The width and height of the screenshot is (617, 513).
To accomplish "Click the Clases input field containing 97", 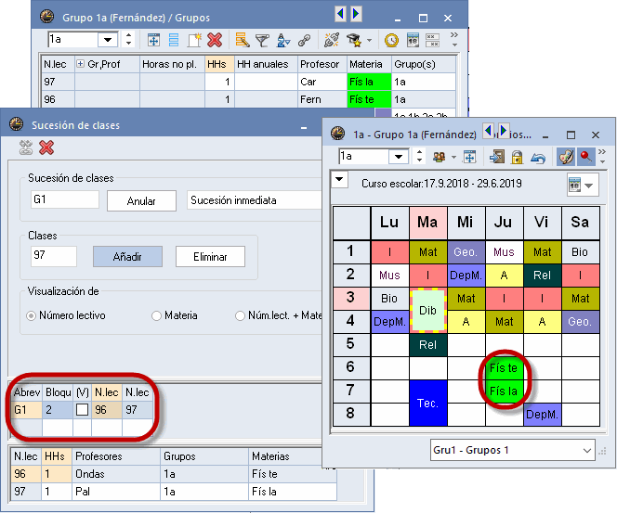I will pos(54,257).
